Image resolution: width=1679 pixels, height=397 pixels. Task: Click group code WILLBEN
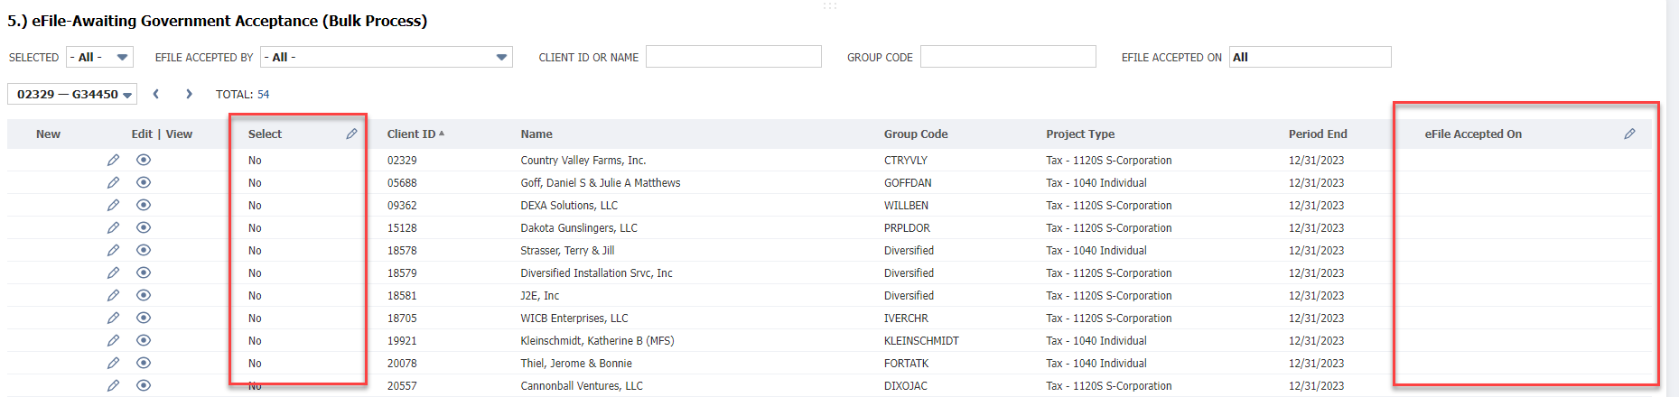click(906, 205)
